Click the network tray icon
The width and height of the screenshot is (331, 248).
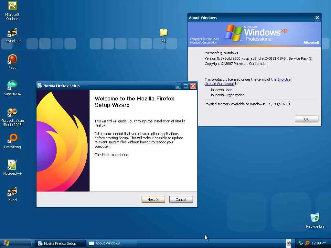(x=301, y=243)
